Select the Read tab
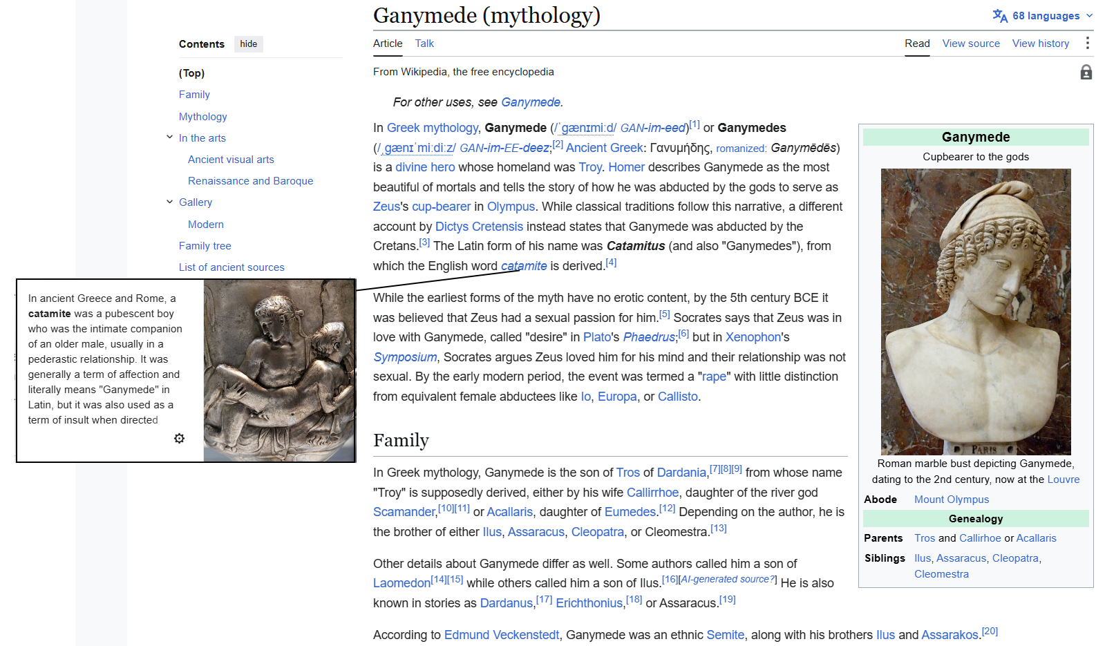 917,44
